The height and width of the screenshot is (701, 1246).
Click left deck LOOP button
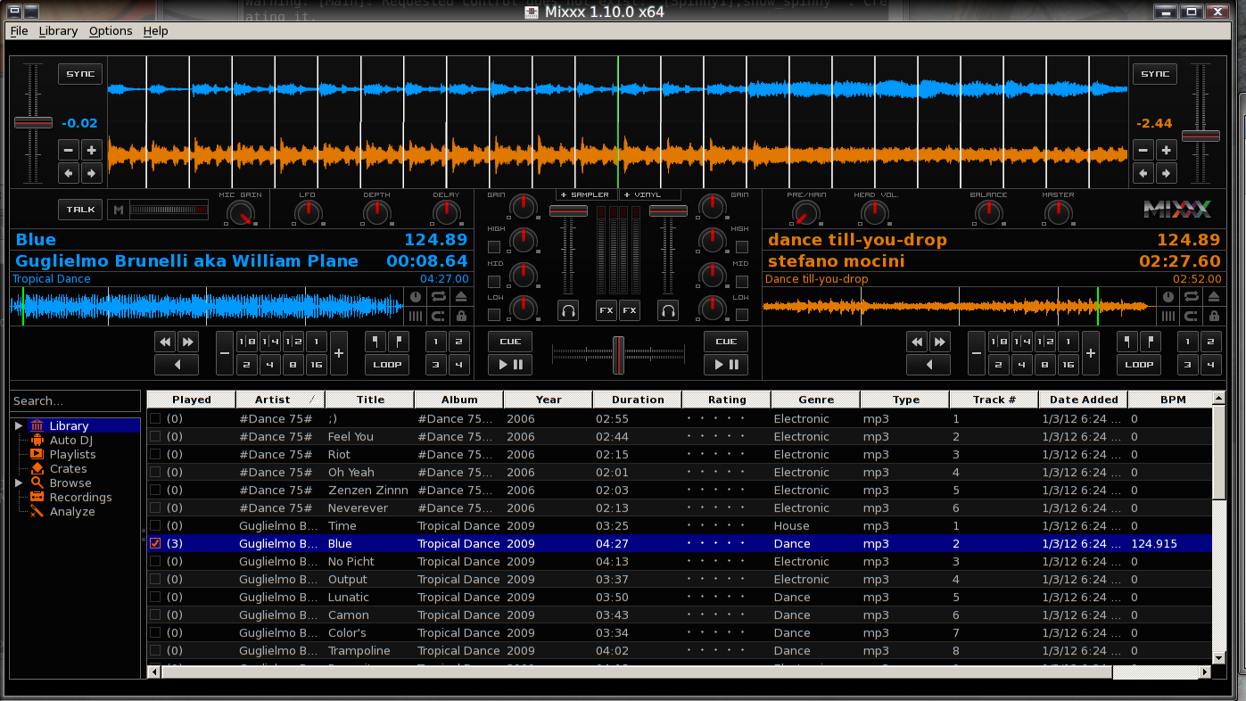(386, 365)
